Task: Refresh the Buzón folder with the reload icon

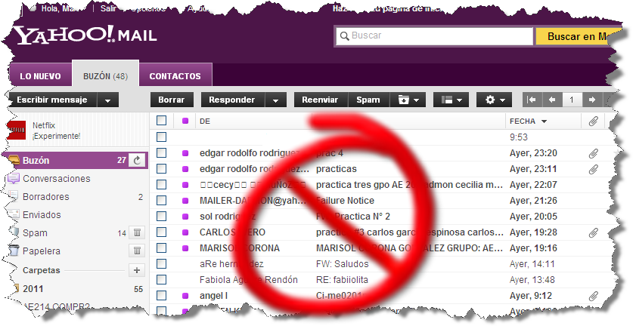Action: 137,161
